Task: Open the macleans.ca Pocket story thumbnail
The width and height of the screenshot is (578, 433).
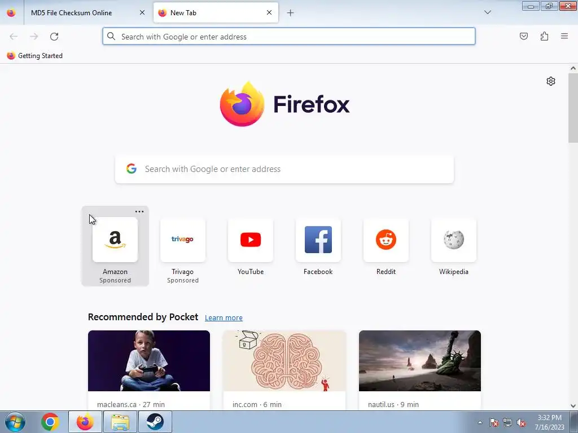Action: point(149,361)
